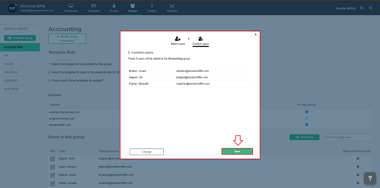Click Modify Group Information button

[68, 39]
